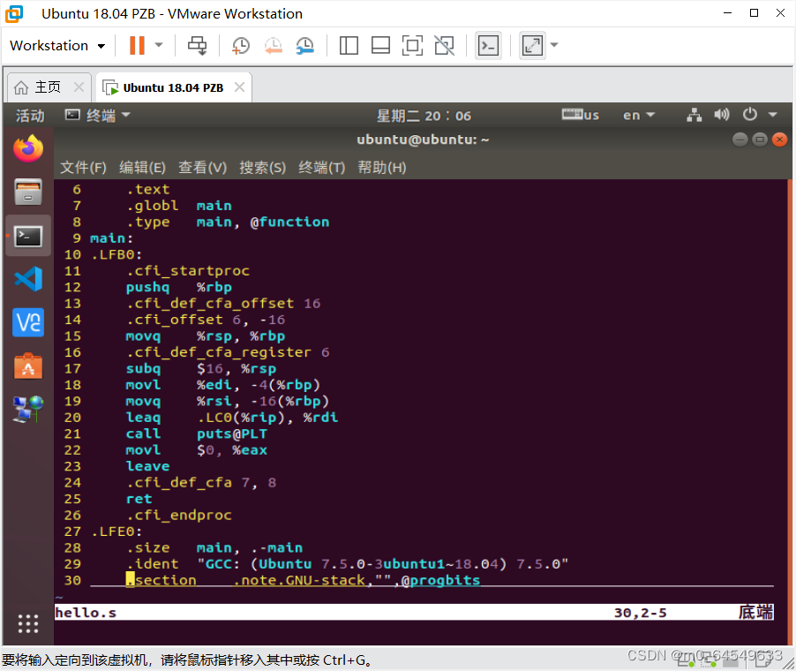
Task: Open Ubuntu Software from the dock
Action: point(27,366)
